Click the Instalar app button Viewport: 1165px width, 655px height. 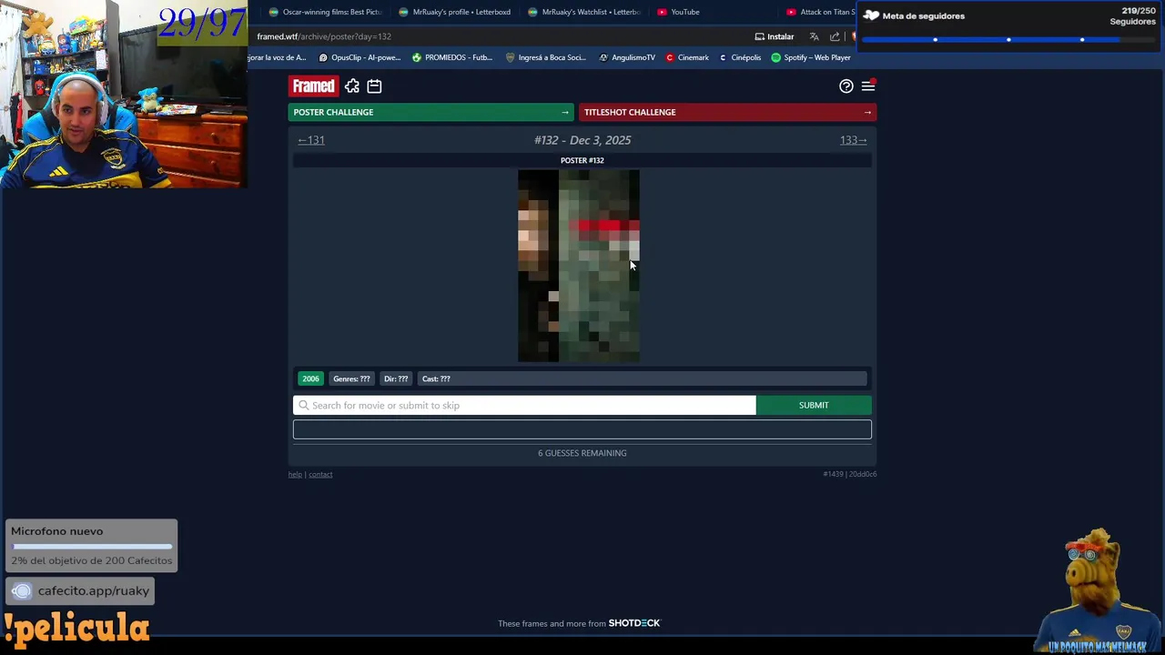point(775,36)
